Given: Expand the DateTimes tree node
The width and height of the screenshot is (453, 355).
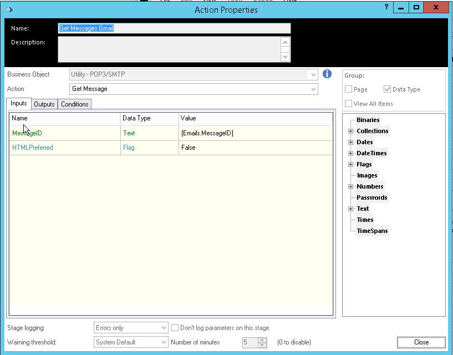Looking at the screenshot, I should [351, 153].
